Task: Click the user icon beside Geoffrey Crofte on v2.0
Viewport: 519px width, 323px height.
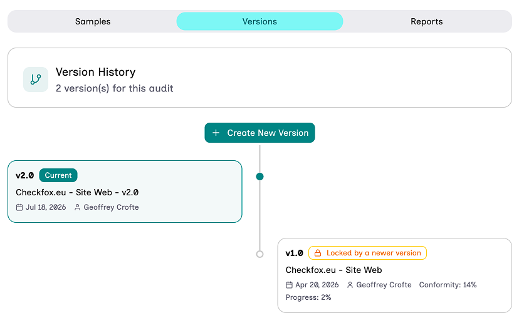Action: [78, 207]
